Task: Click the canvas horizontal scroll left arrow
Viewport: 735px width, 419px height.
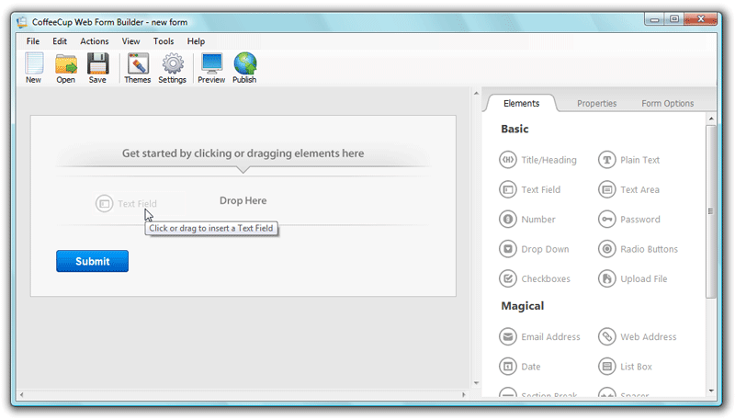Action: click(21, 394)
